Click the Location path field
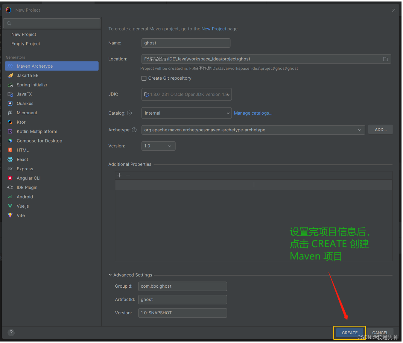This screenshot has width=403, height=343. [x=266, y=59]
